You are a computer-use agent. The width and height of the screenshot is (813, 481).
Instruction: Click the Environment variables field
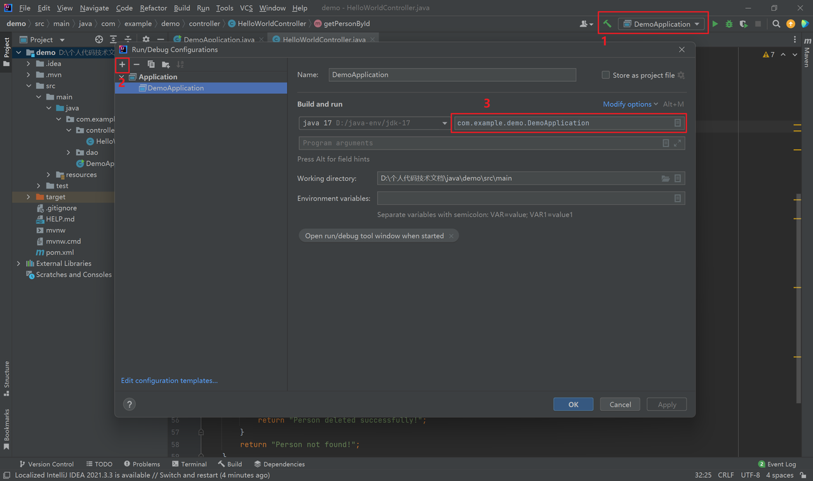[x=531, y=199]
